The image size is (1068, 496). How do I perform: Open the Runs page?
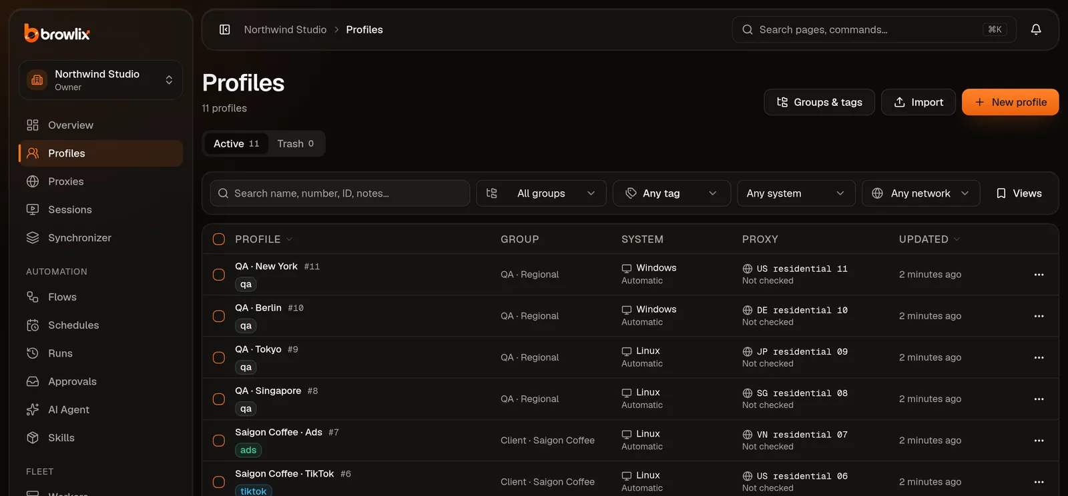(101, 353)
